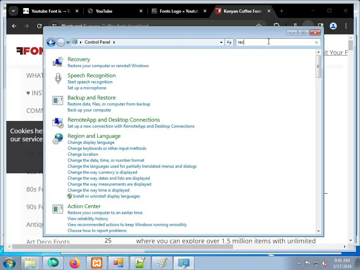Open Paint from the taskbar
This screenshot has width=360, height=270.
pyautogui.click(x=162, y=263)
